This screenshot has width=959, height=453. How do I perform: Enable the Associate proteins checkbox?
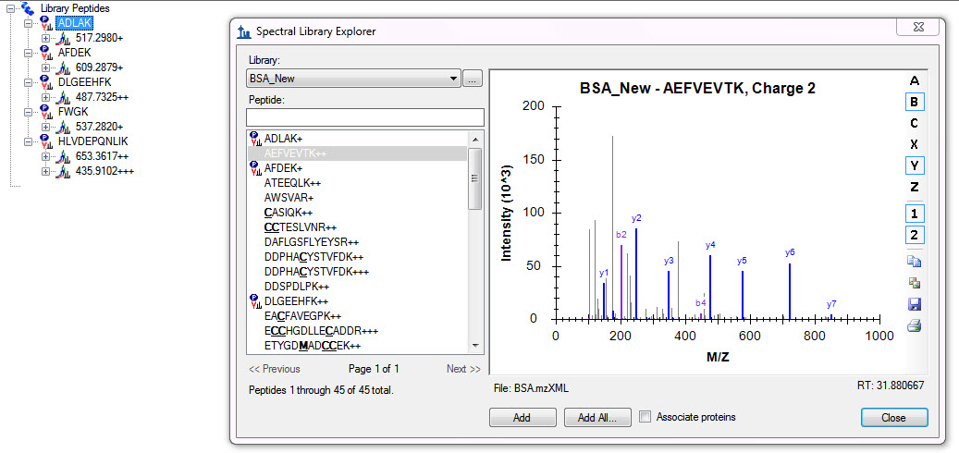coord(645,417)
